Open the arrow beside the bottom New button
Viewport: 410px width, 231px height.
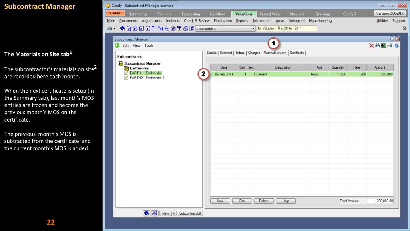click(174, 213)
